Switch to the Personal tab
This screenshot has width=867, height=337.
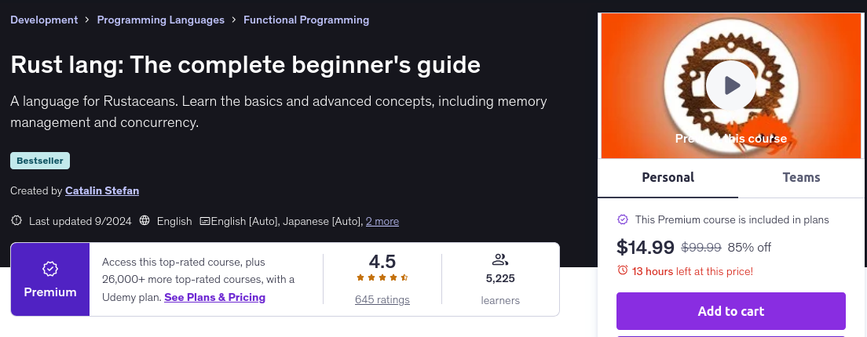[x=668, y=177]
